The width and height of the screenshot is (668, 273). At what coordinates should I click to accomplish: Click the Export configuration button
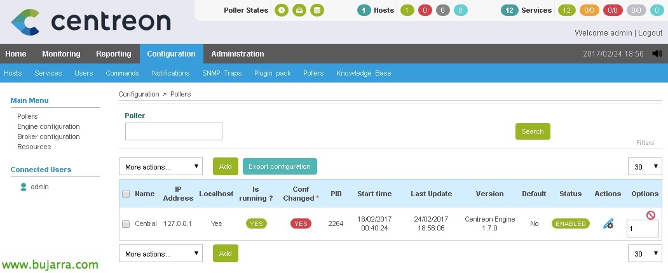point(280,166)
